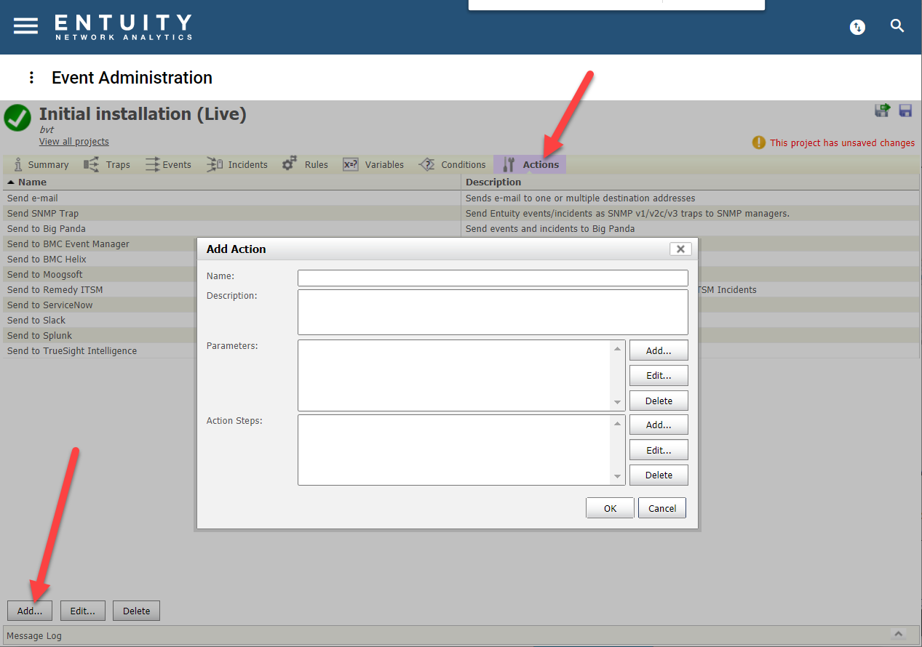Select the Actions tab
Image resolution: width=922 pixels, height=647 pixels.
[x=530, y=165]
